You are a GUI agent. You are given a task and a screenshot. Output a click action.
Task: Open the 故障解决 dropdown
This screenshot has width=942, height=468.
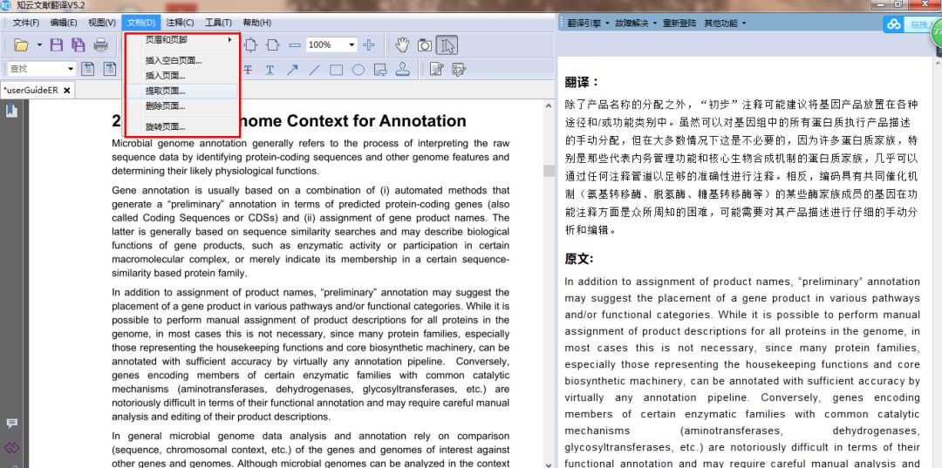(636, 24)
